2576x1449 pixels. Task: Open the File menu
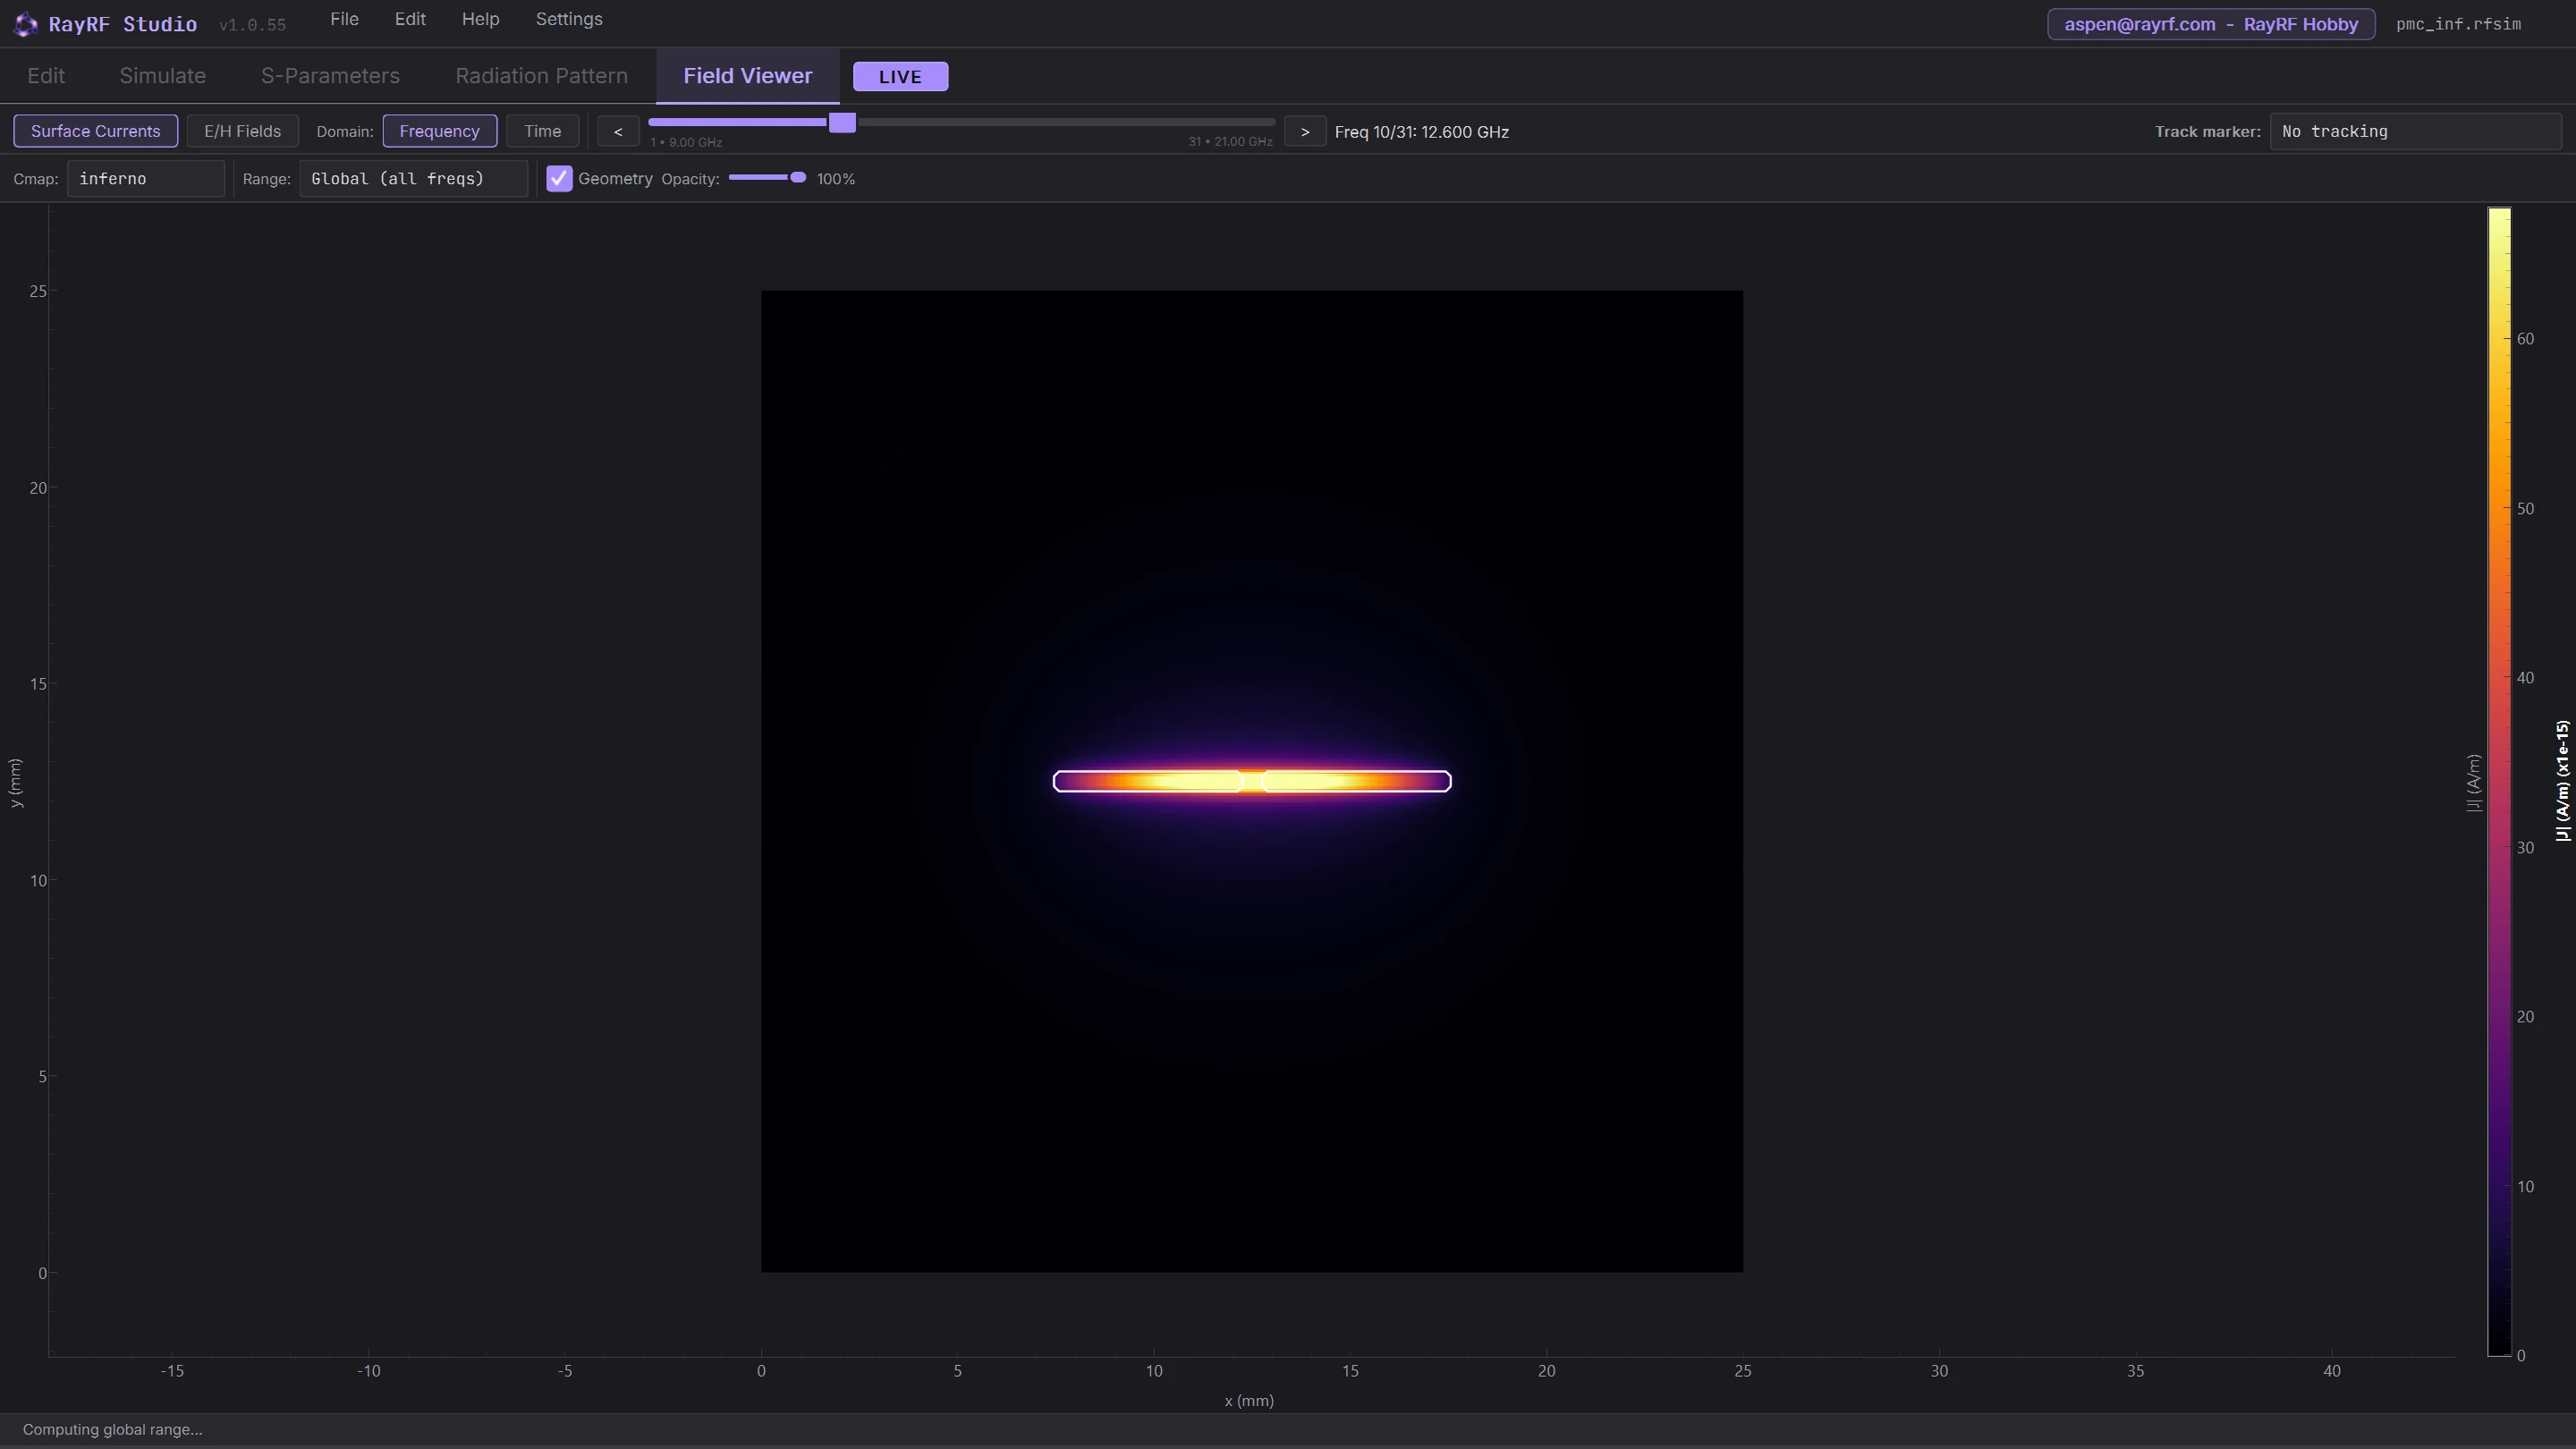pyautogui.click(x=344, y=19)
